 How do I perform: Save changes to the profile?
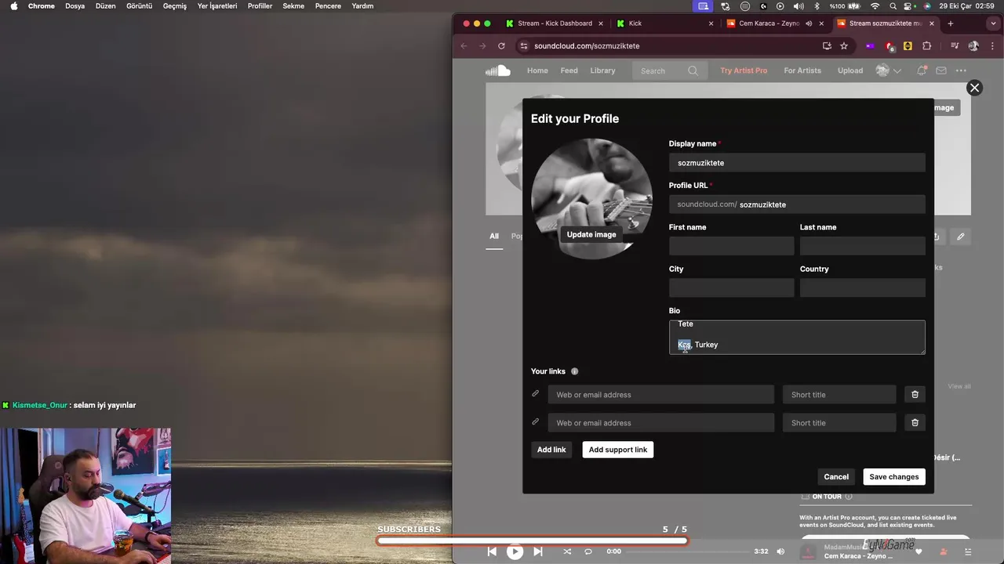894,476
